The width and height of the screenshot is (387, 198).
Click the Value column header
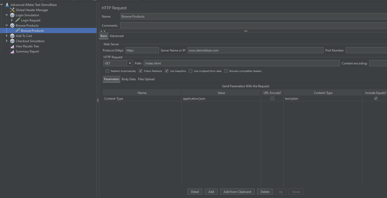click(221, 93)
